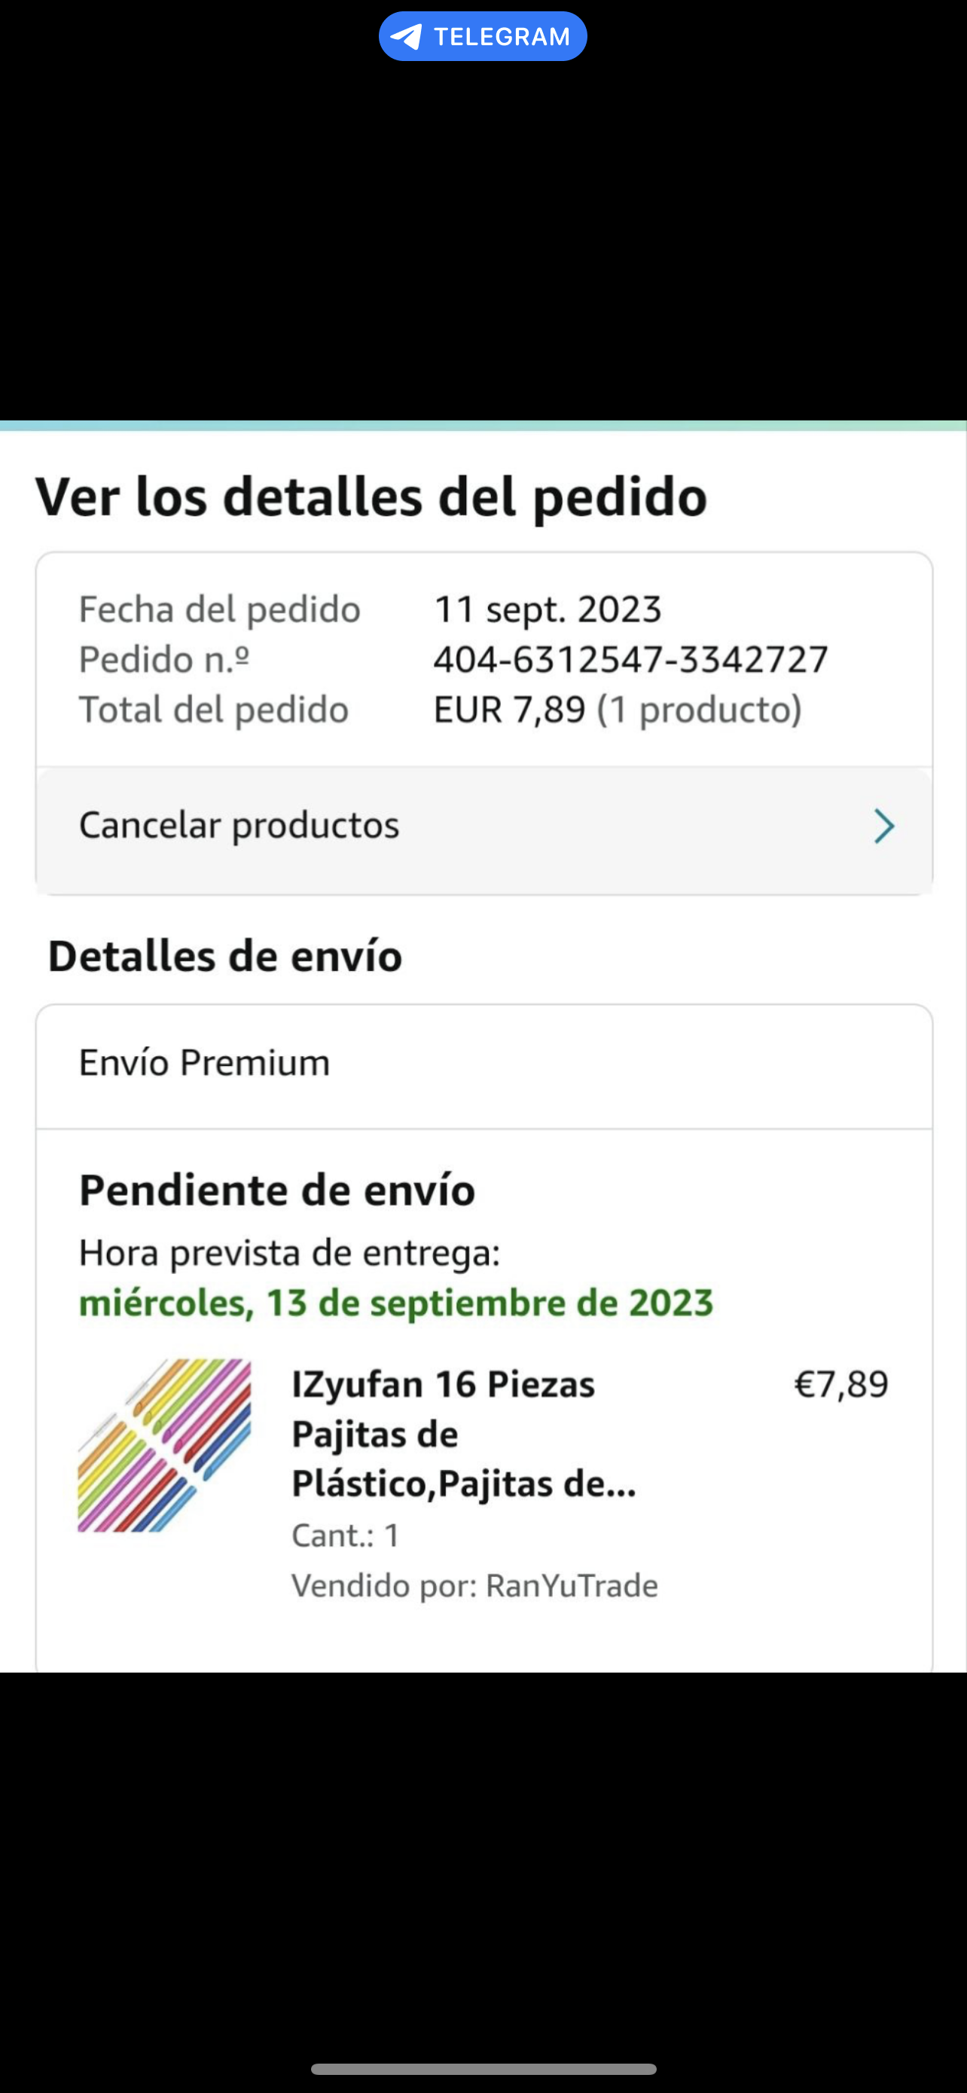This screenshot has height=2093, width=967.
Task: Tap the Hora prevista de entrega label
Action: point(289,1253)
